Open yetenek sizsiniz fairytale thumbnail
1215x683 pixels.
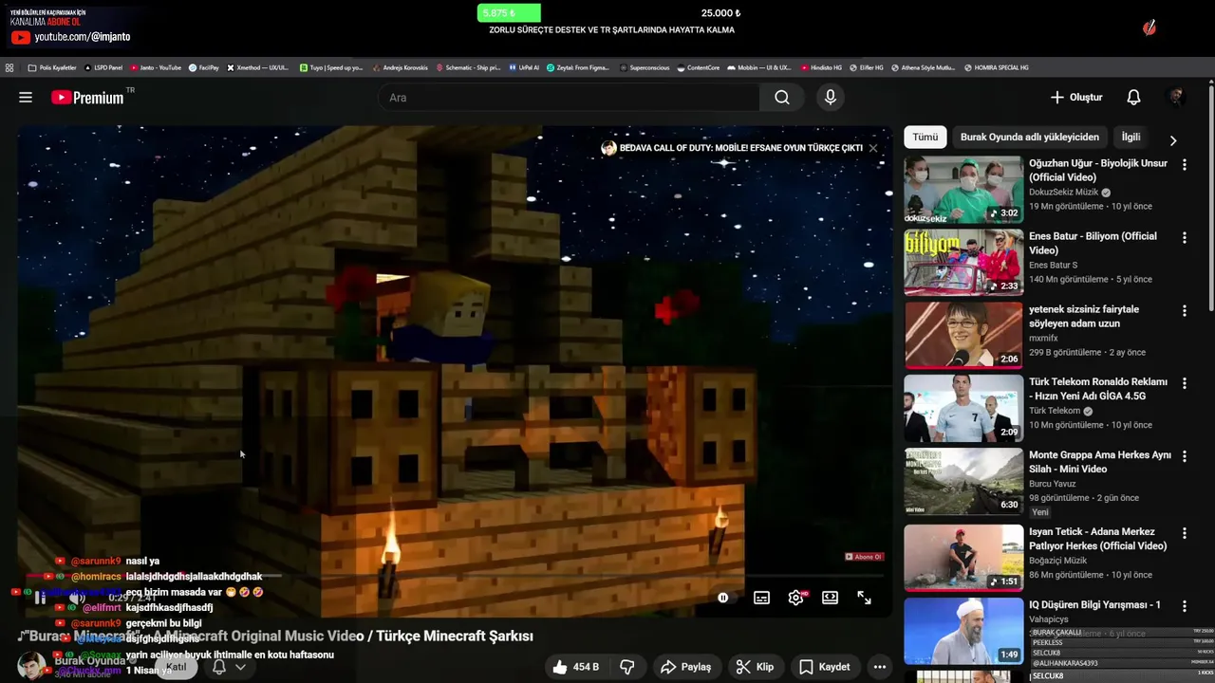point(963,336)
